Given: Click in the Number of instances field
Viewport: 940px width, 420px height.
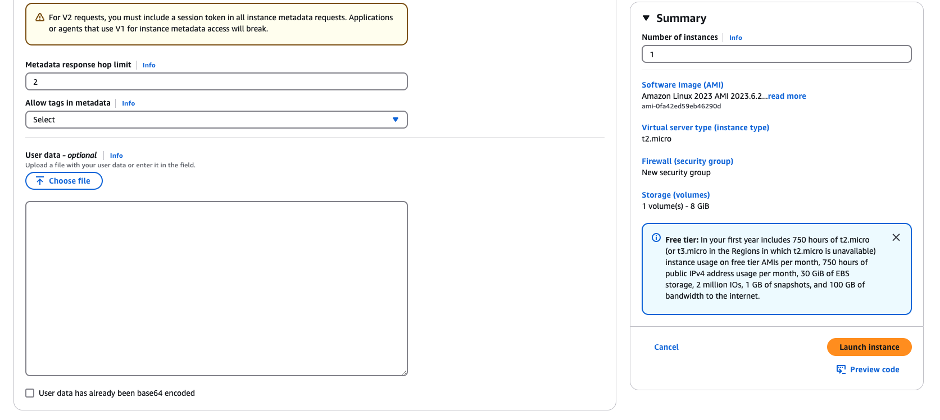Looking at the screenshot, I should (776, 54).
